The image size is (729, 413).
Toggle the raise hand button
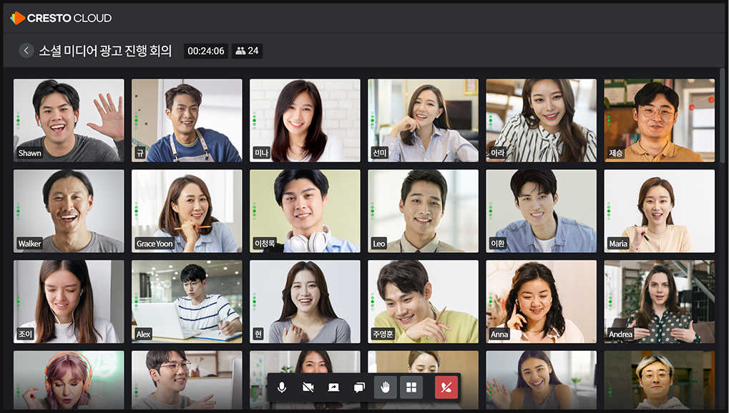[386, 387]
